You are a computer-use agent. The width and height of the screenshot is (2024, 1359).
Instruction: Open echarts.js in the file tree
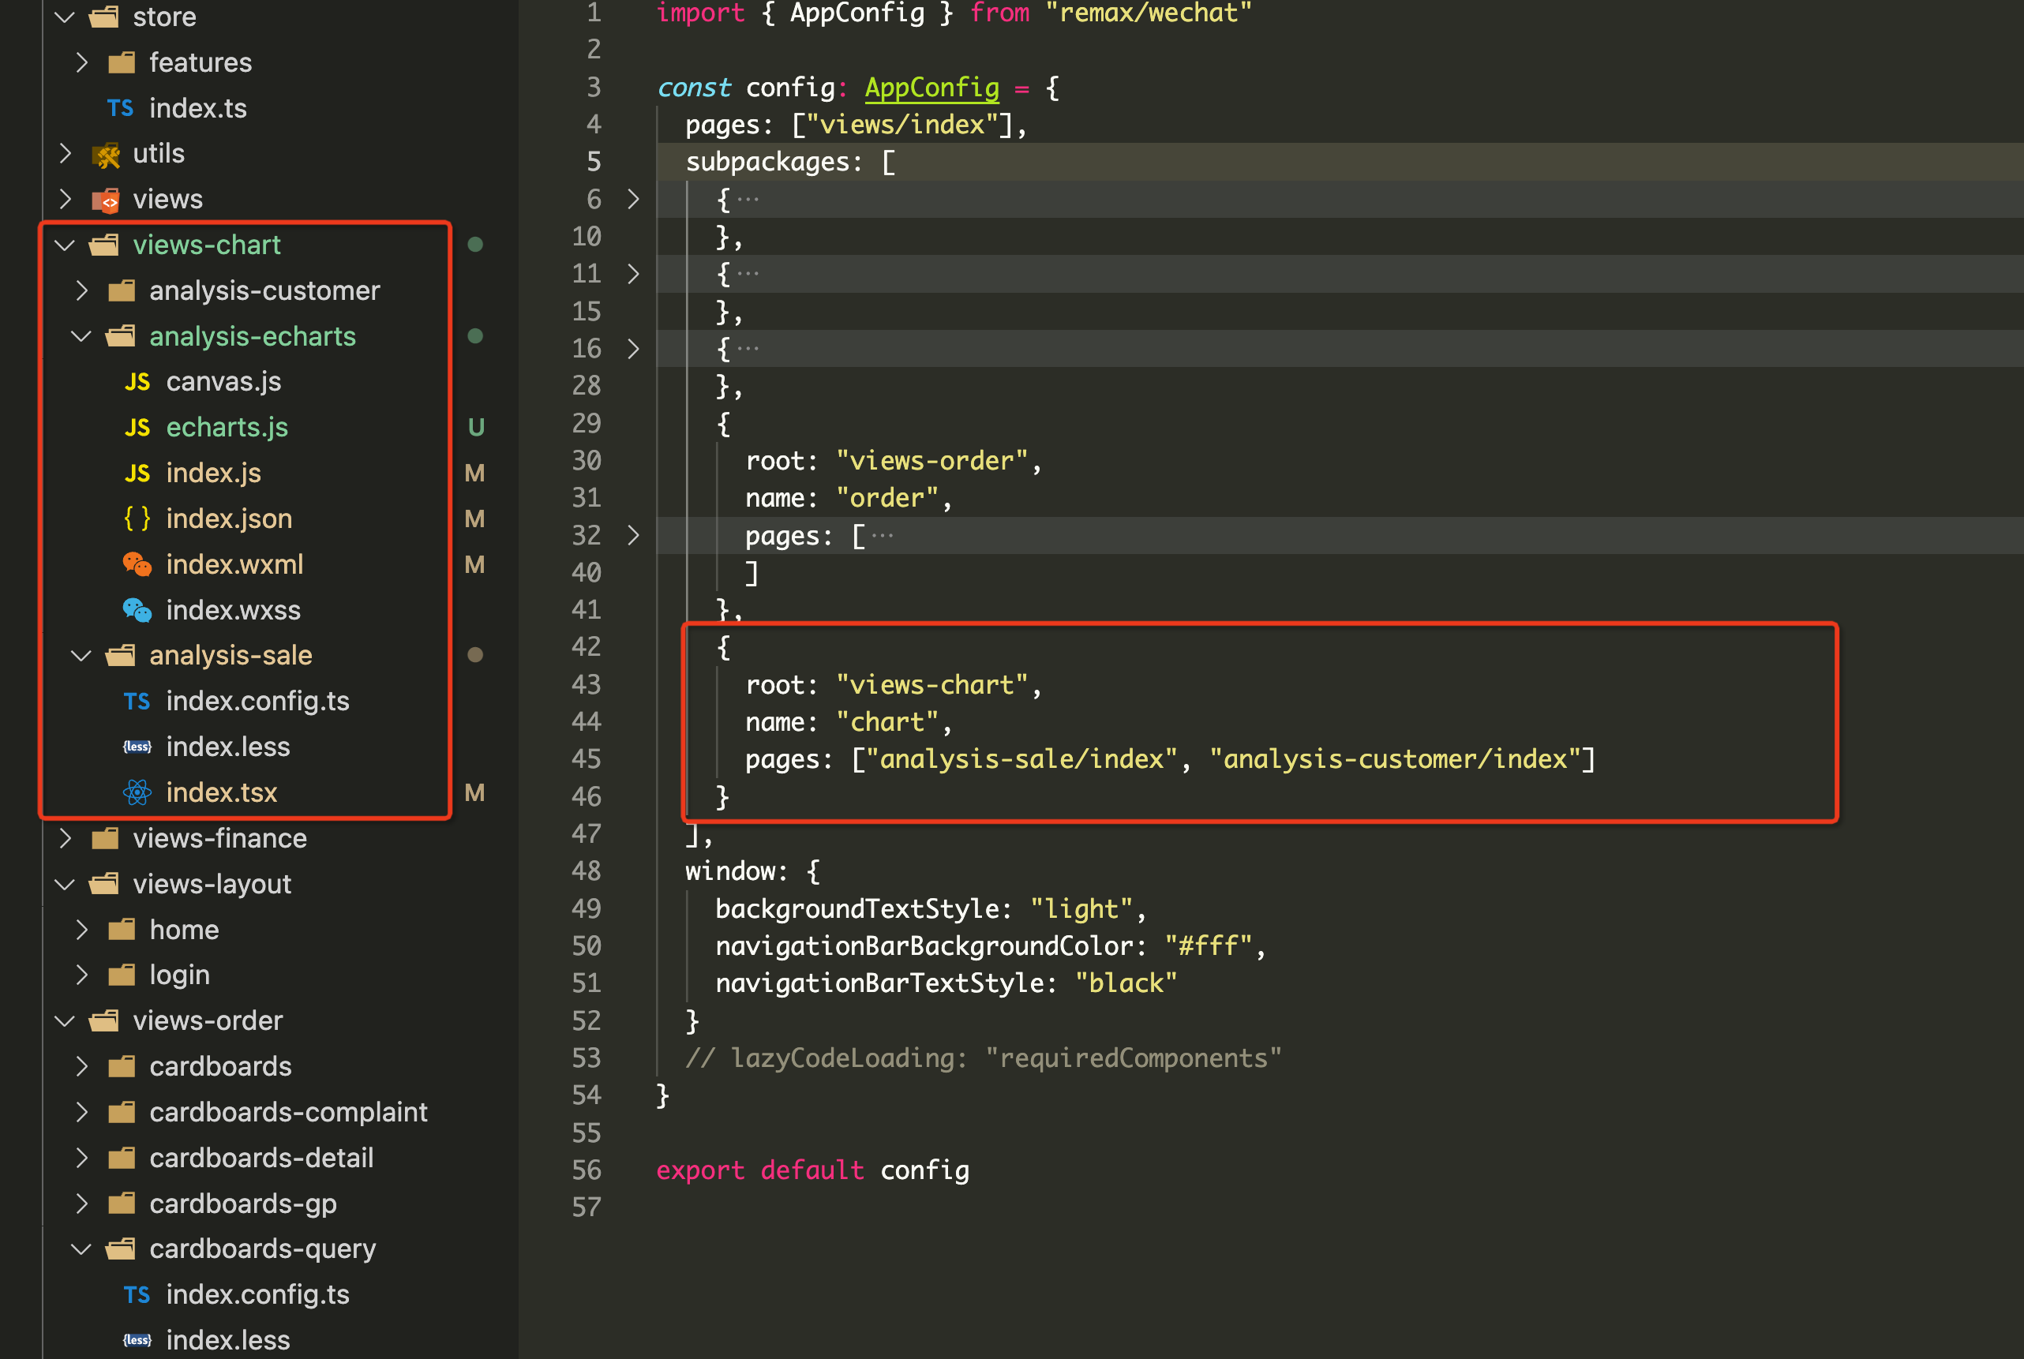227,427
